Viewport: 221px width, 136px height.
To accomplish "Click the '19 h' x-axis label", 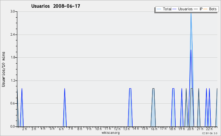I will click(182, 129).
